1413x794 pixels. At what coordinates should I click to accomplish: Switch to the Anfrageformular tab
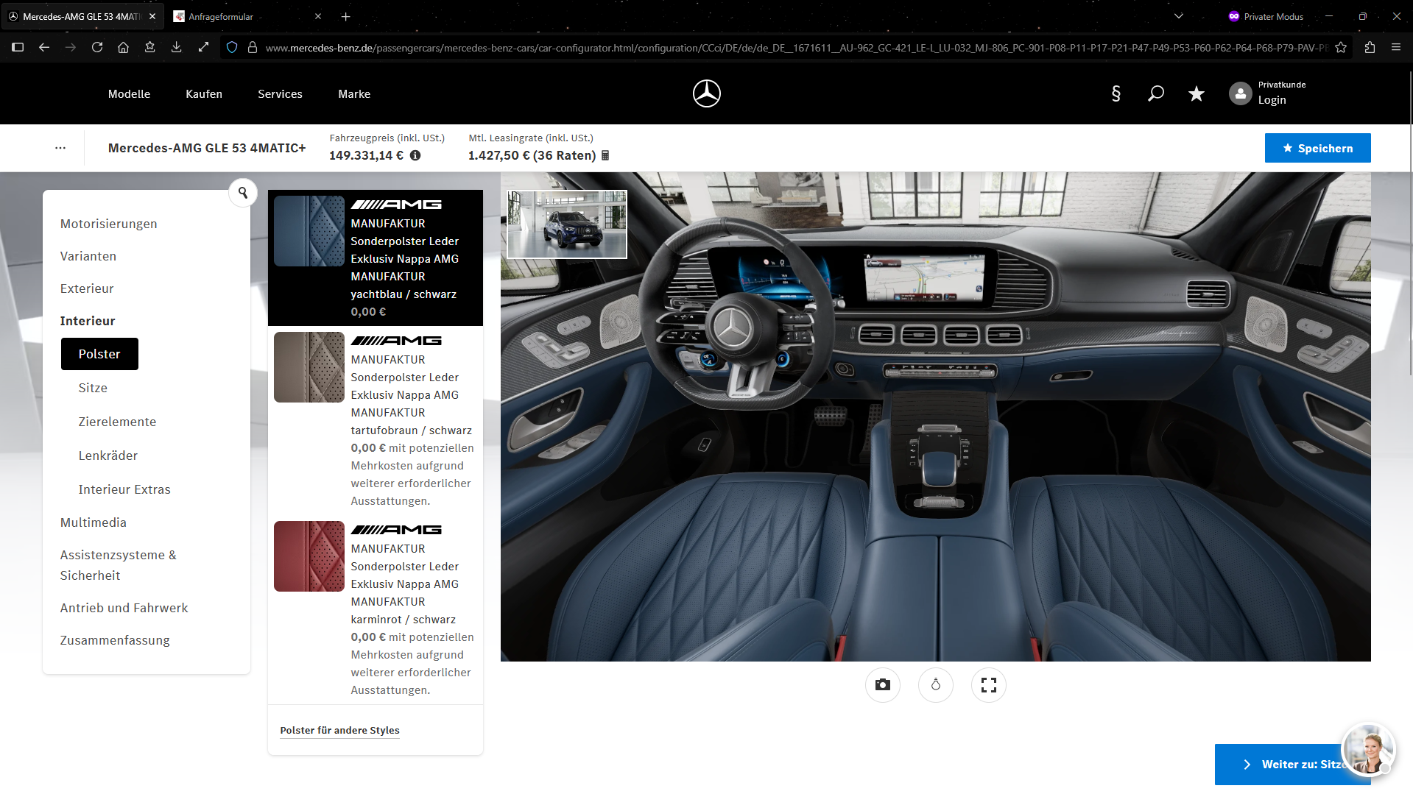247,16
